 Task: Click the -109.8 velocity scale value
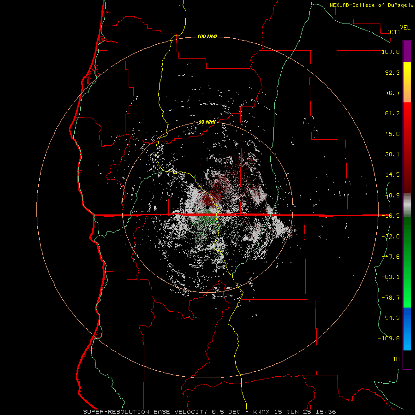(389, 338)
